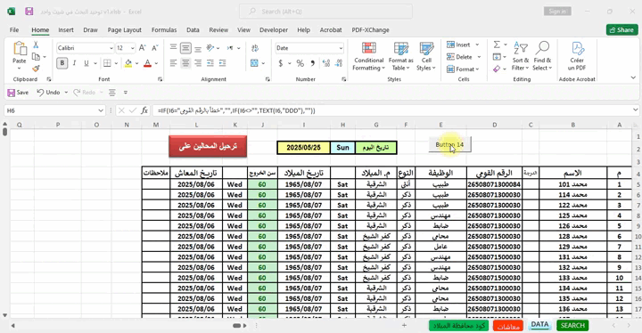Open Find & Select menu

coord(542,56)
